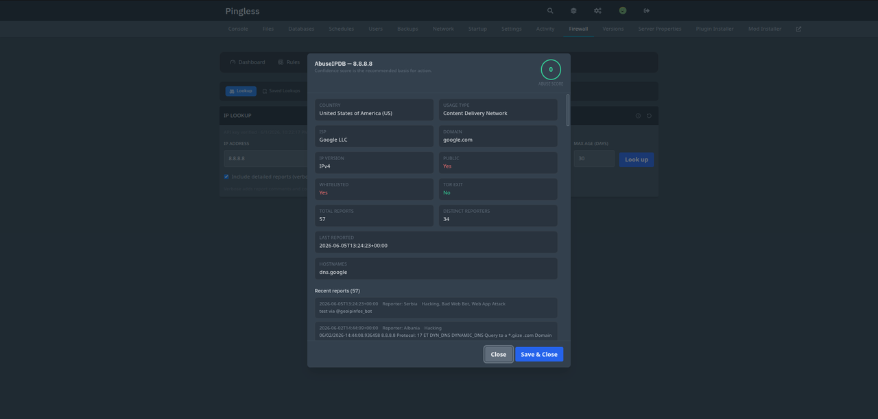This screenshot has width=878, height=419.
Task: Click the Public 'Yes' value
Action: 447,166
